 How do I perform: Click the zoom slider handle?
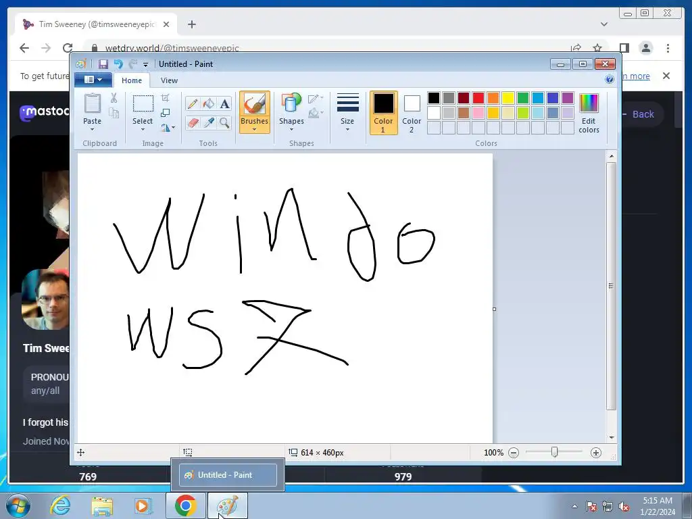tap(555, 452)
